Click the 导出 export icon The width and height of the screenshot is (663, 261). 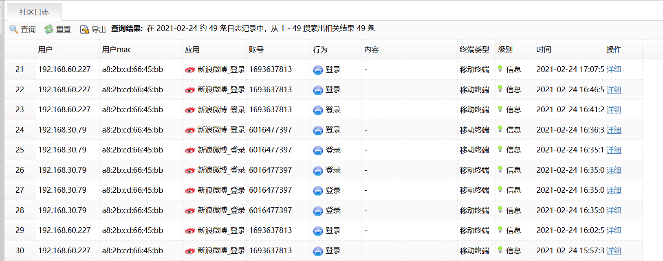[x=84, y=29]
